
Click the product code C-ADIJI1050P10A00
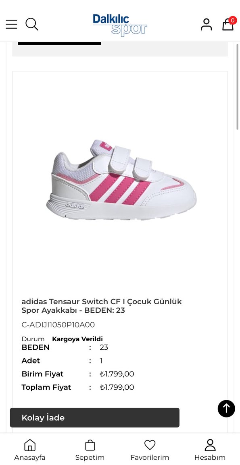pyautogui.click(x=58, y=325)
